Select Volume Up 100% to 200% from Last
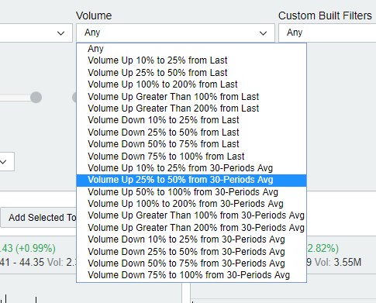The height and width of the screenshot is (303, 376). 191,84
